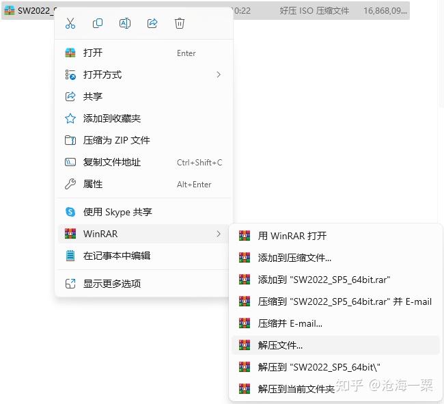Click the path icon beside 复制文件地址
Image resolution: width=444 pixels, height=404 pixels.
pos(70,162)
